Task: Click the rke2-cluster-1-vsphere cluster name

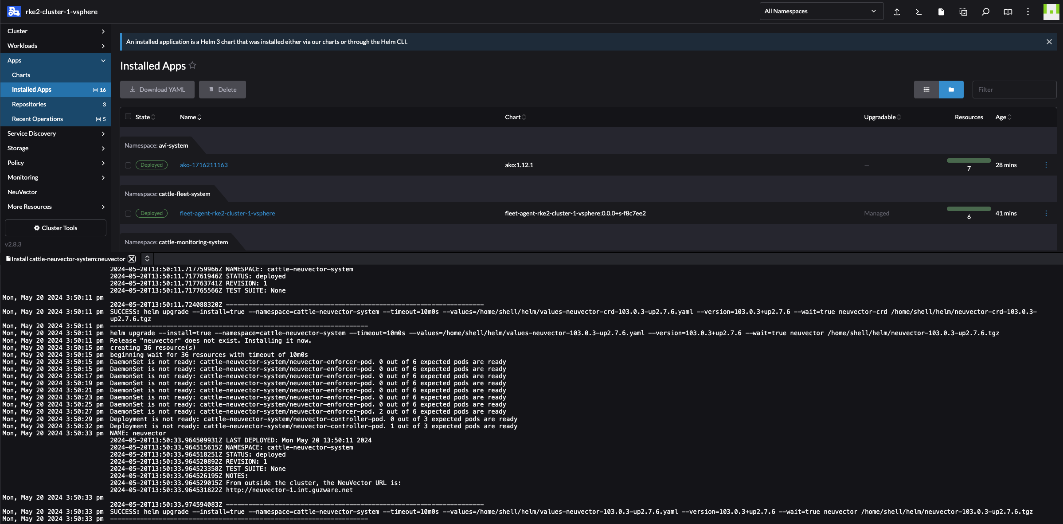Action: point(62,12)
